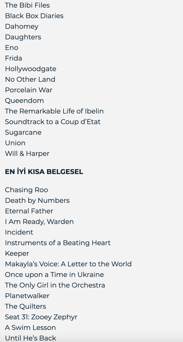The width and height of the screenshot is (183, 342).
Task: Click the Until He's Back title
Action: click(30, 338)
